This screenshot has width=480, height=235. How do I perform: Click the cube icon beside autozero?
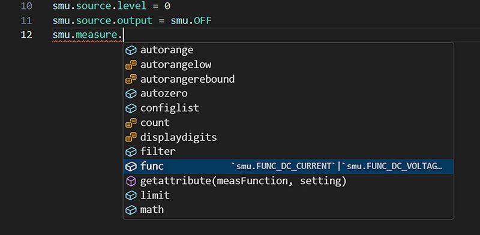tap(131, 94)
